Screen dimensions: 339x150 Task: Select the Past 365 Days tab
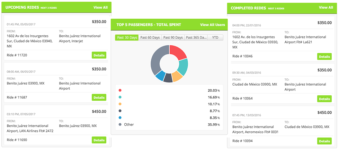(x=196, y=37)
